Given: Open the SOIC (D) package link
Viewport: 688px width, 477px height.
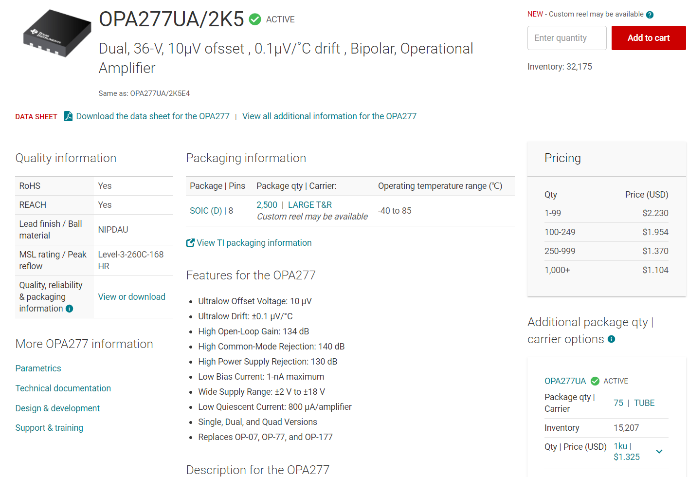Looking at the screenshot, I should (206, 211).
